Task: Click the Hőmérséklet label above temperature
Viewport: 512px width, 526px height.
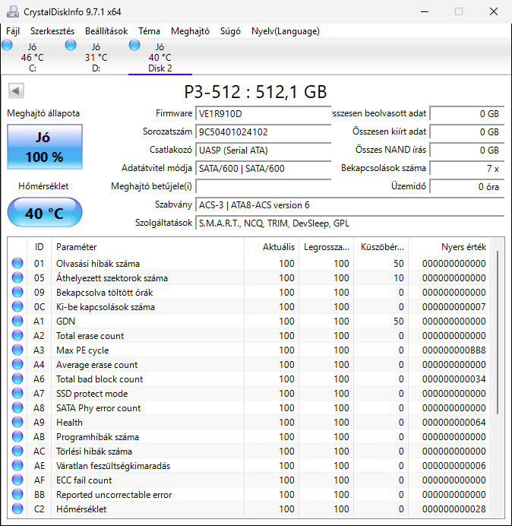Action: click(x=43, y=186)
